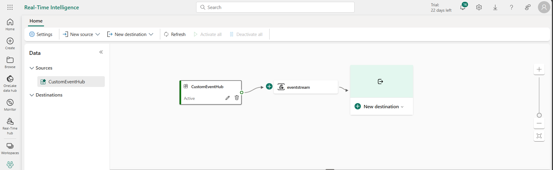This screenshot has width=553, height=170.
Task: Open Real-Time hub in sidebar
Action: click(x=10, y=126)
